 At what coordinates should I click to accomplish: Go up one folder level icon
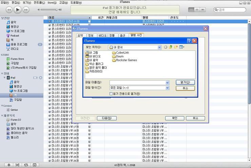pyautogui.click(x=171, y=47)
